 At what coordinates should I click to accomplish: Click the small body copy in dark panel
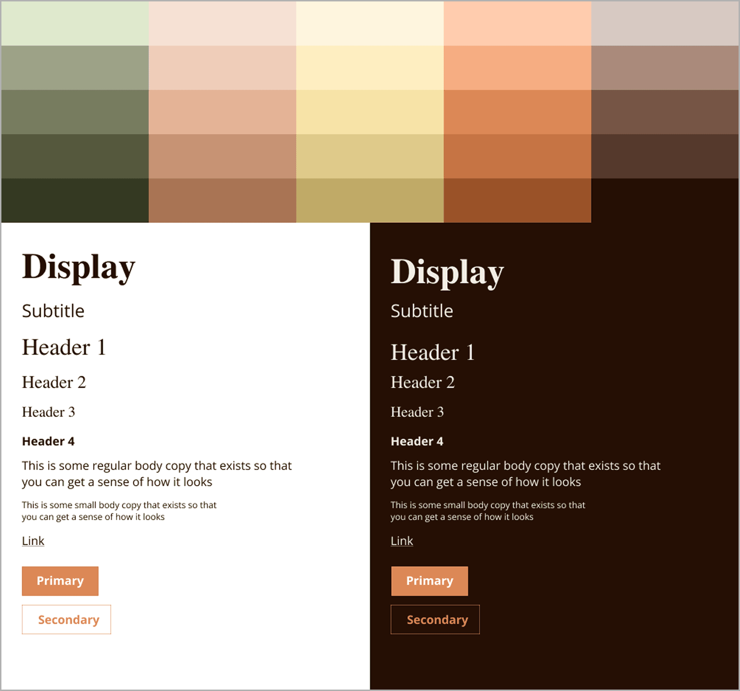pyautogui.click(x=488, y=511)
